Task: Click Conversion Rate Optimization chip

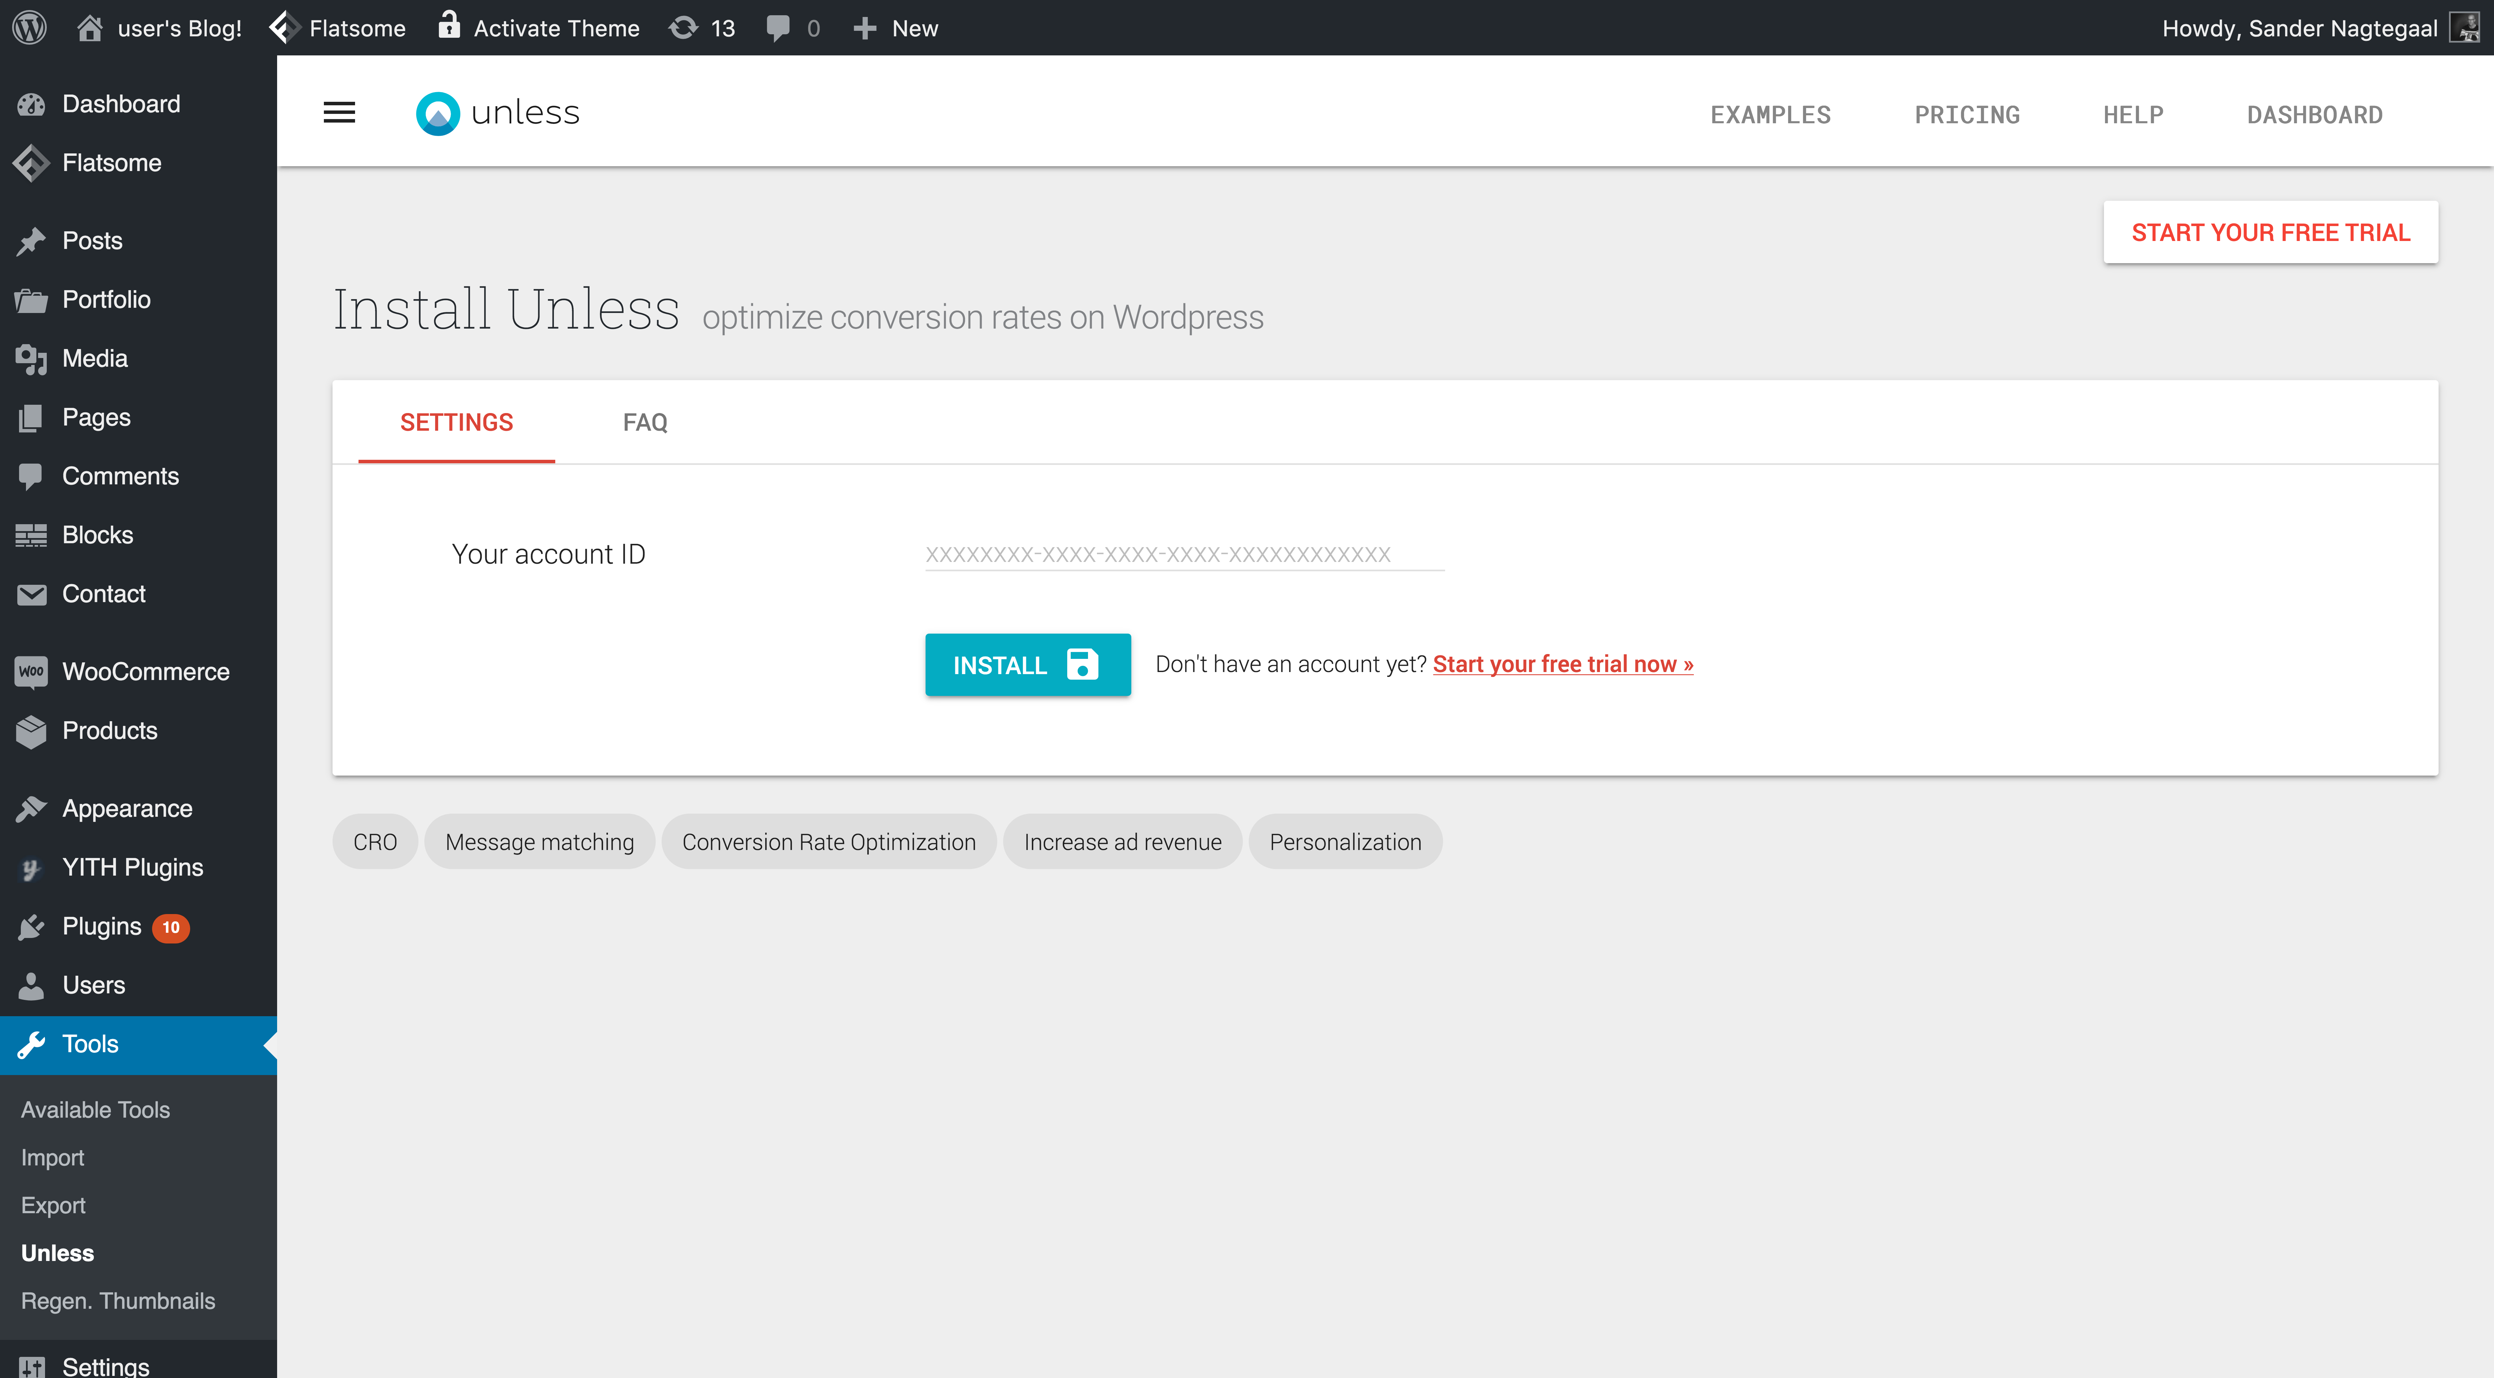Action: click(829, 842)
